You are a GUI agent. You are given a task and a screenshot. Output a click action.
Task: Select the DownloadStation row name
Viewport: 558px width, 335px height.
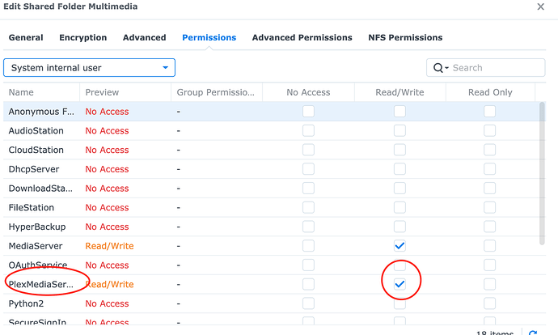pyautogui.click(x=40, y=189)
